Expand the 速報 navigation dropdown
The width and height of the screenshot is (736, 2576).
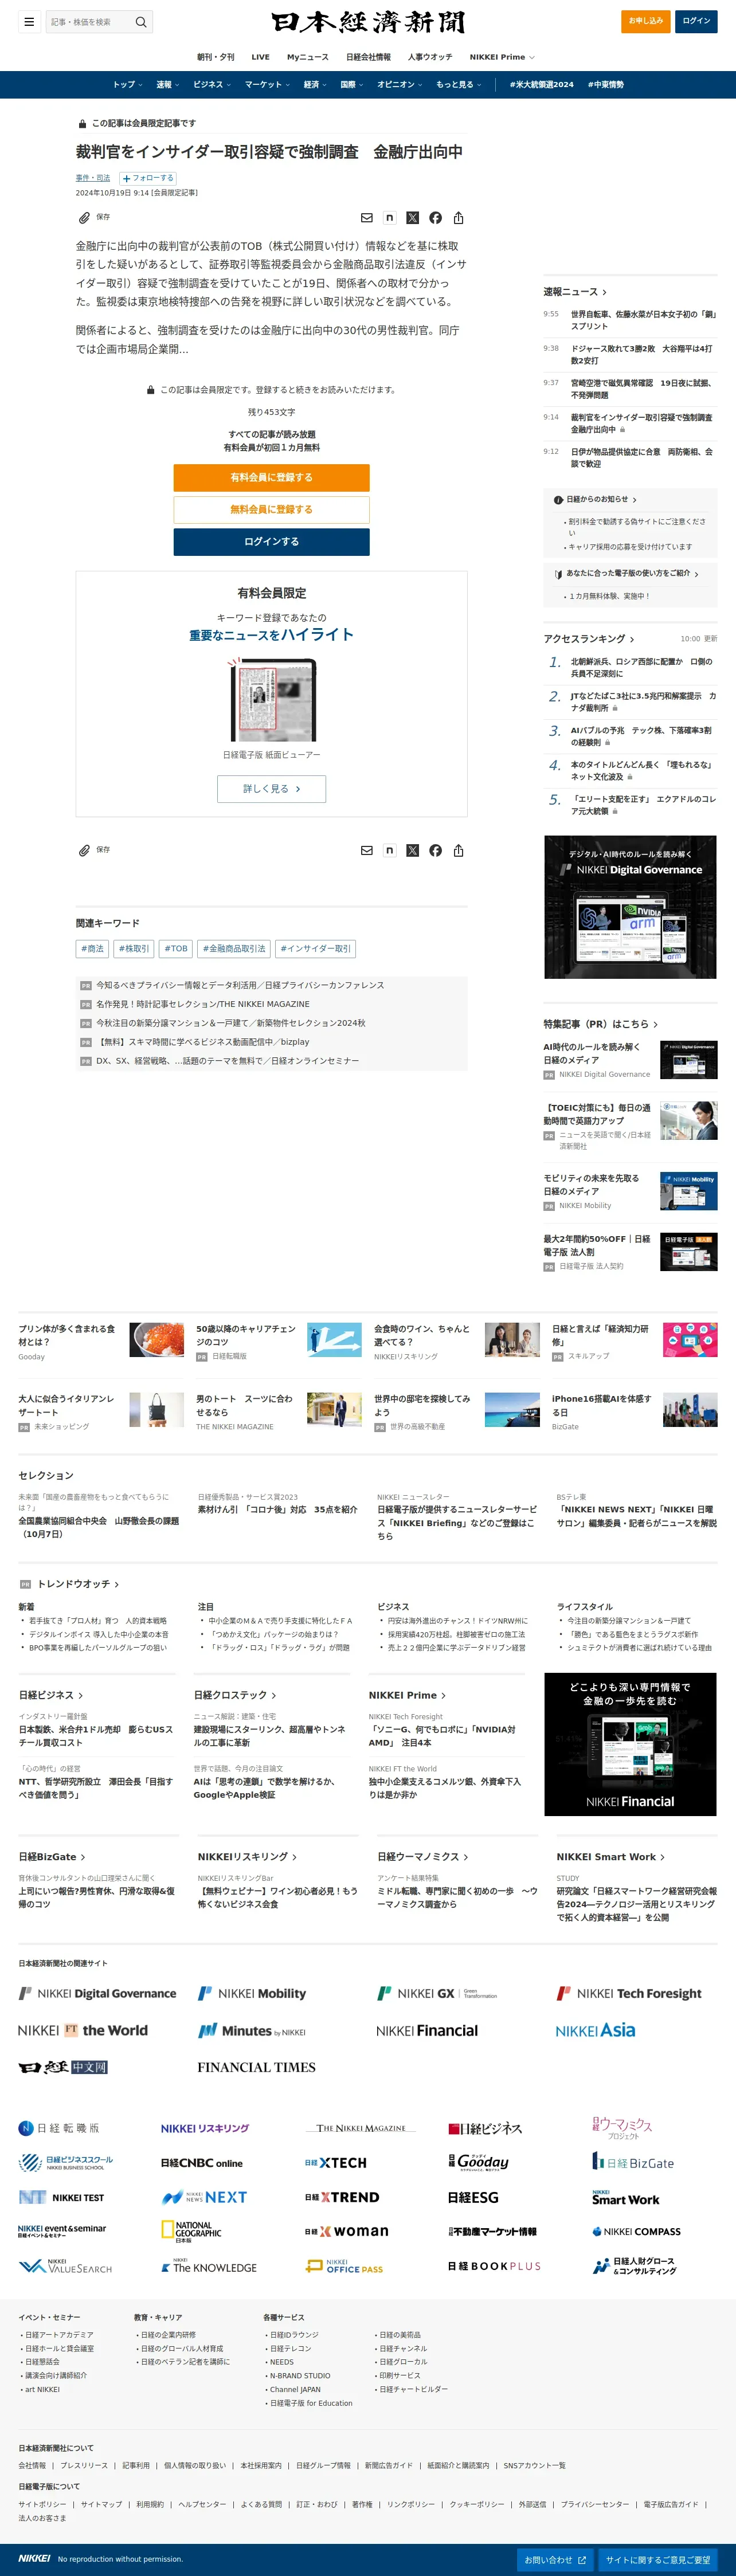pyautogui.click(x=167, y=85)
